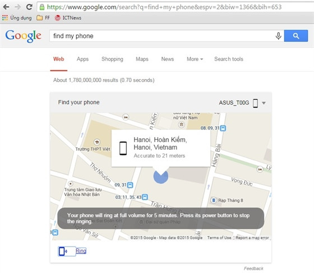This screenshot has height=273, width=314.
Task: Click the bus stop icon labeled 08, 09, 31
Action: (x=223, y=128)
